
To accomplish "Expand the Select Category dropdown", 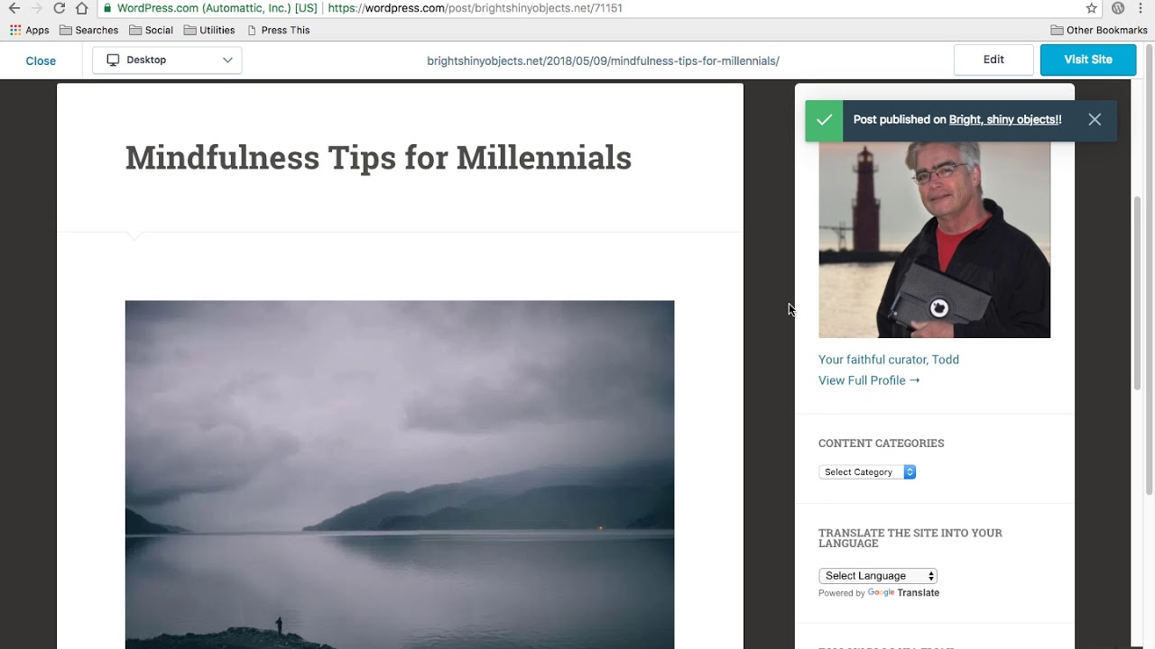I will [x=867, y=471].
